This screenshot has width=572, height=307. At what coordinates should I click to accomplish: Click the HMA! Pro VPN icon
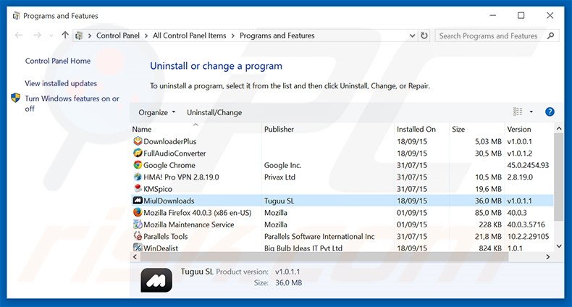coord(138,177)
